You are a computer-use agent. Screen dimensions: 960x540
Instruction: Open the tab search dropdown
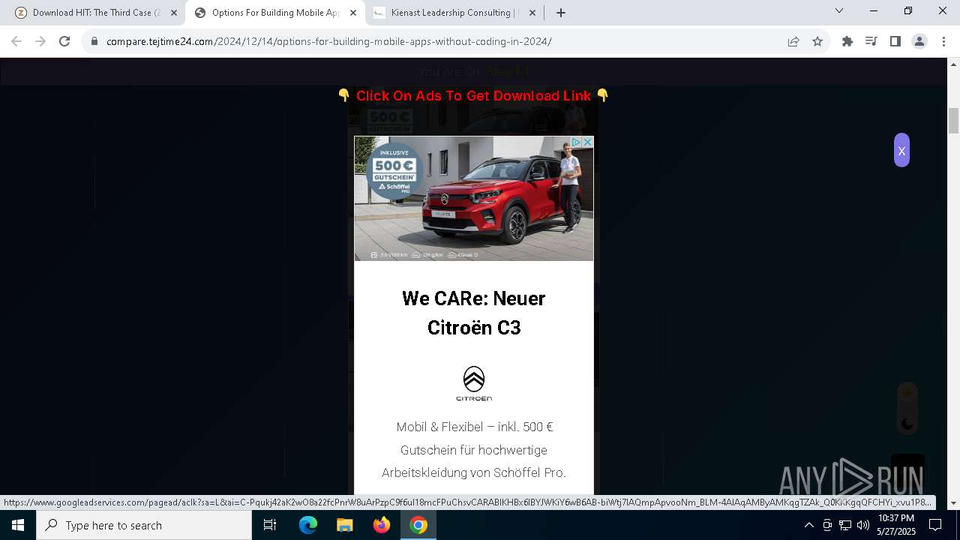[x=839, y=10]
